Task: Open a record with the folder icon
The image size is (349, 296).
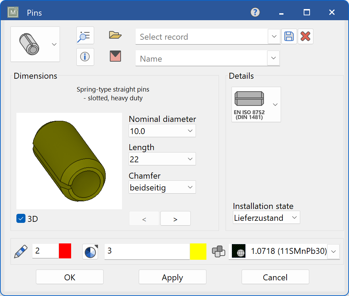Action: (115, 35)
